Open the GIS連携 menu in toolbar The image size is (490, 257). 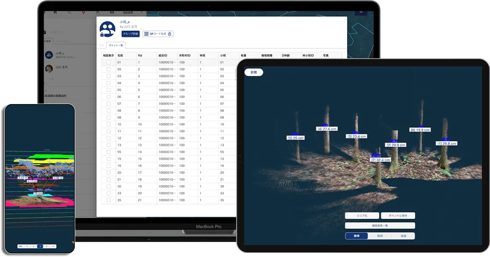coord(127,12)
